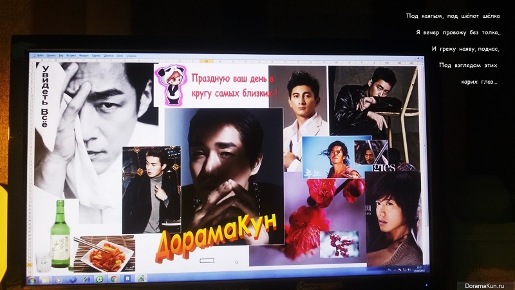Open the green circular taskbar app
This screenshot has width=515, height=290.
point(100,279)
